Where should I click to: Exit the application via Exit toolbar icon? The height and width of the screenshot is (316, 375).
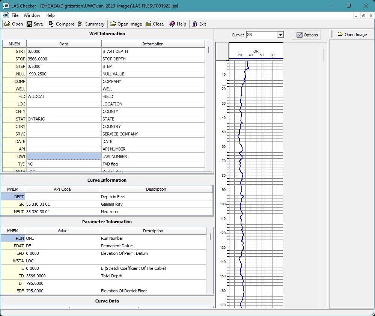(x=199, y=24)
